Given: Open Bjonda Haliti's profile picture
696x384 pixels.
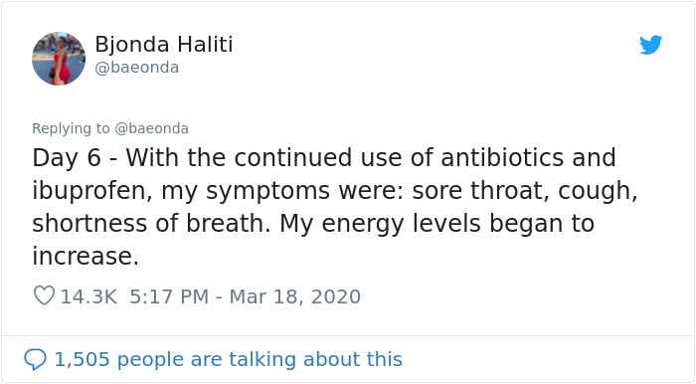Looking at the screenshot, I should pos(59,59).
